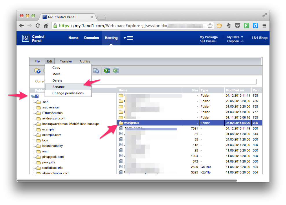The image size is (286, 205).
Task: Open the File menu
Action: click(x=37, y=61)
